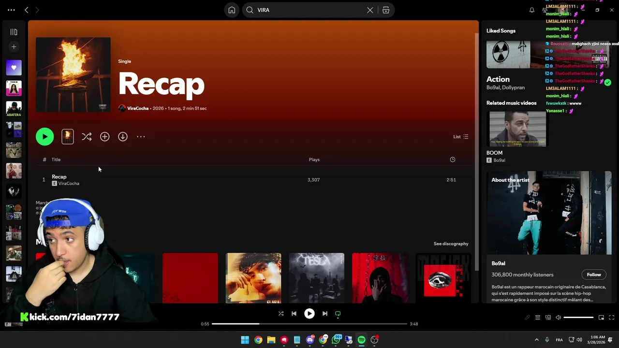Adjust the Spotify volume slider

[578, 318]
